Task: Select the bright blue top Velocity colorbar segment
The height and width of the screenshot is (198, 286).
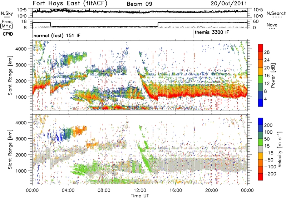Action: coord(261,122)
